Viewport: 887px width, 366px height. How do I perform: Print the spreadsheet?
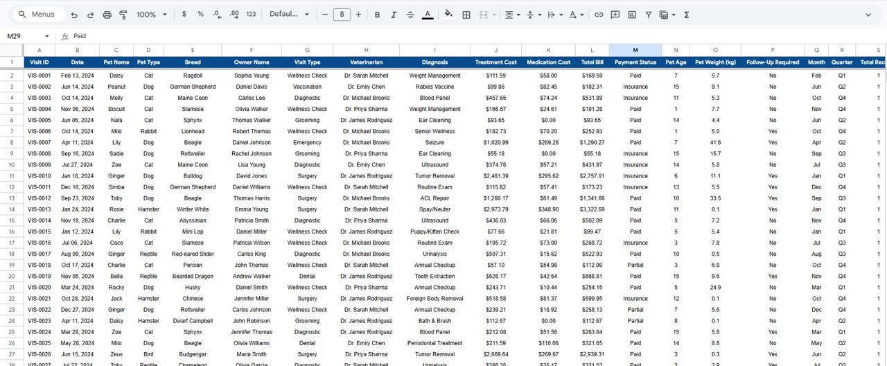tap(107, 15)
